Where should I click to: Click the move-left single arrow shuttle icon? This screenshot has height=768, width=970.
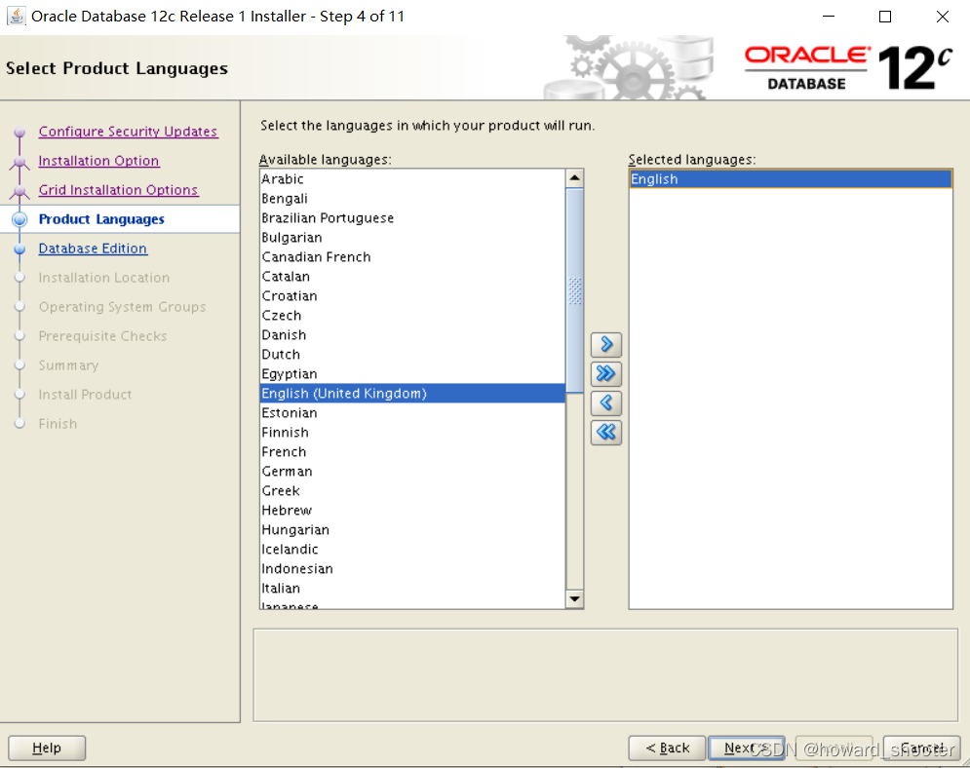tap(605, 403)
